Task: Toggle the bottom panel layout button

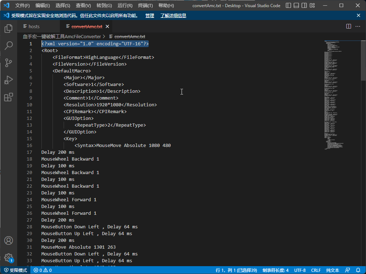Action: point(296,6)
